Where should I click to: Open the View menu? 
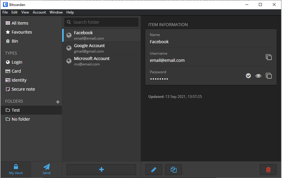(x=25, y=12)
